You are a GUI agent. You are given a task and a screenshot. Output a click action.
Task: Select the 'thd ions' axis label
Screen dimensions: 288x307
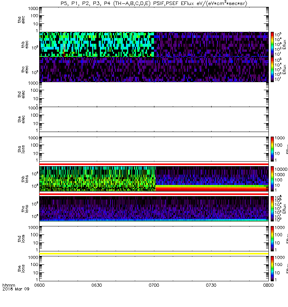(x=21, y=239)
